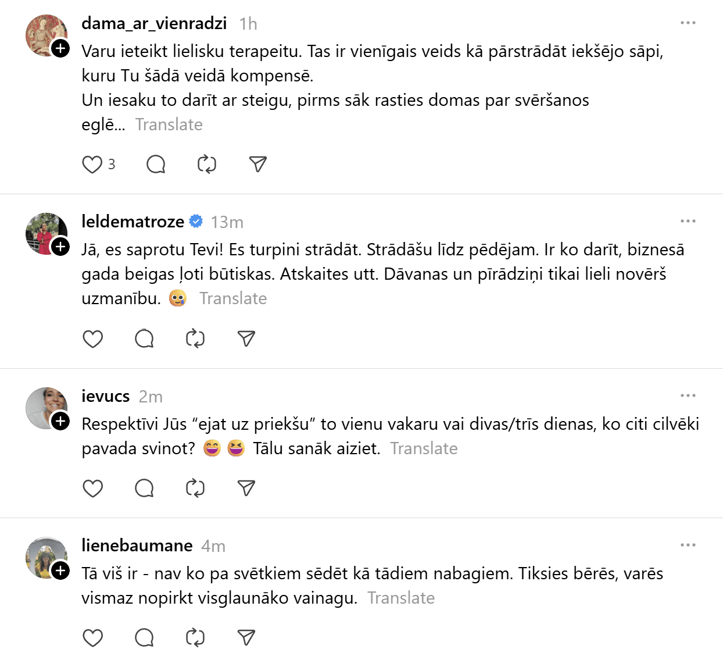Open more options for dama_ar_vienradzi's post
Image resolution: width=723 pixels, height=656 pixels.
(x=688, y=23)
